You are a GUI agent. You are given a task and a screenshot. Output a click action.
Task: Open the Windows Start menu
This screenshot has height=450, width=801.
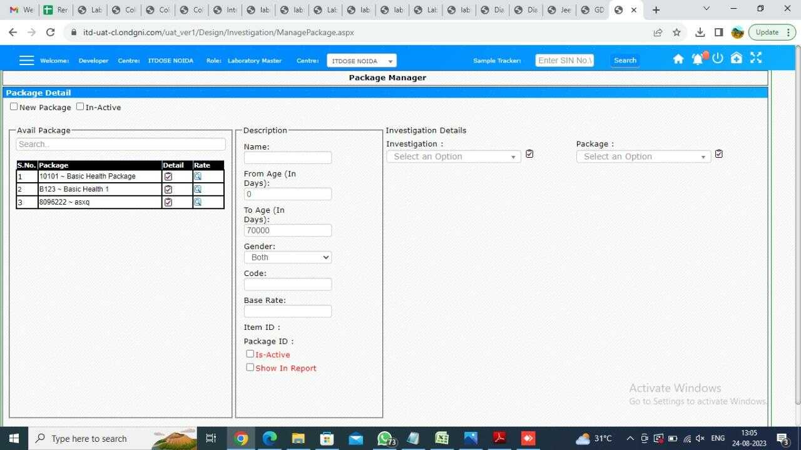(x=13, y=438)
